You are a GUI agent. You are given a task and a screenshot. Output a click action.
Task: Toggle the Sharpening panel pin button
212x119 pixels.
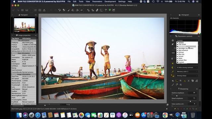(197, 89)
